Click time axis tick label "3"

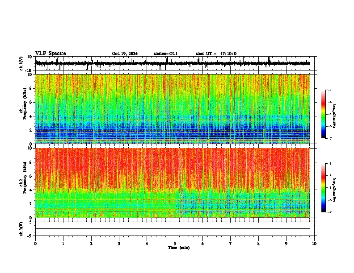(x=119, y=244)
